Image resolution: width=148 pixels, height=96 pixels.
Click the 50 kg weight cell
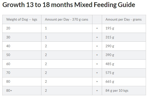click(22, 55)
